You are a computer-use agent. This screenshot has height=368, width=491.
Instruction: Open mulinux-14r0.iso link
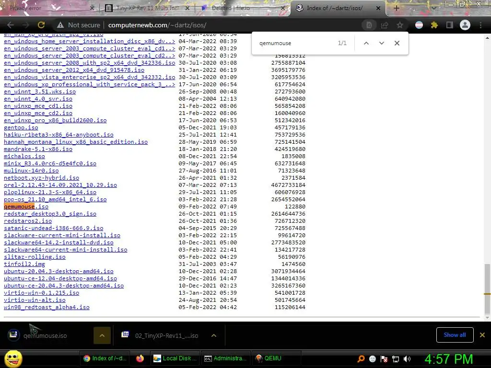pyautogui.click(x=31, y=171)
